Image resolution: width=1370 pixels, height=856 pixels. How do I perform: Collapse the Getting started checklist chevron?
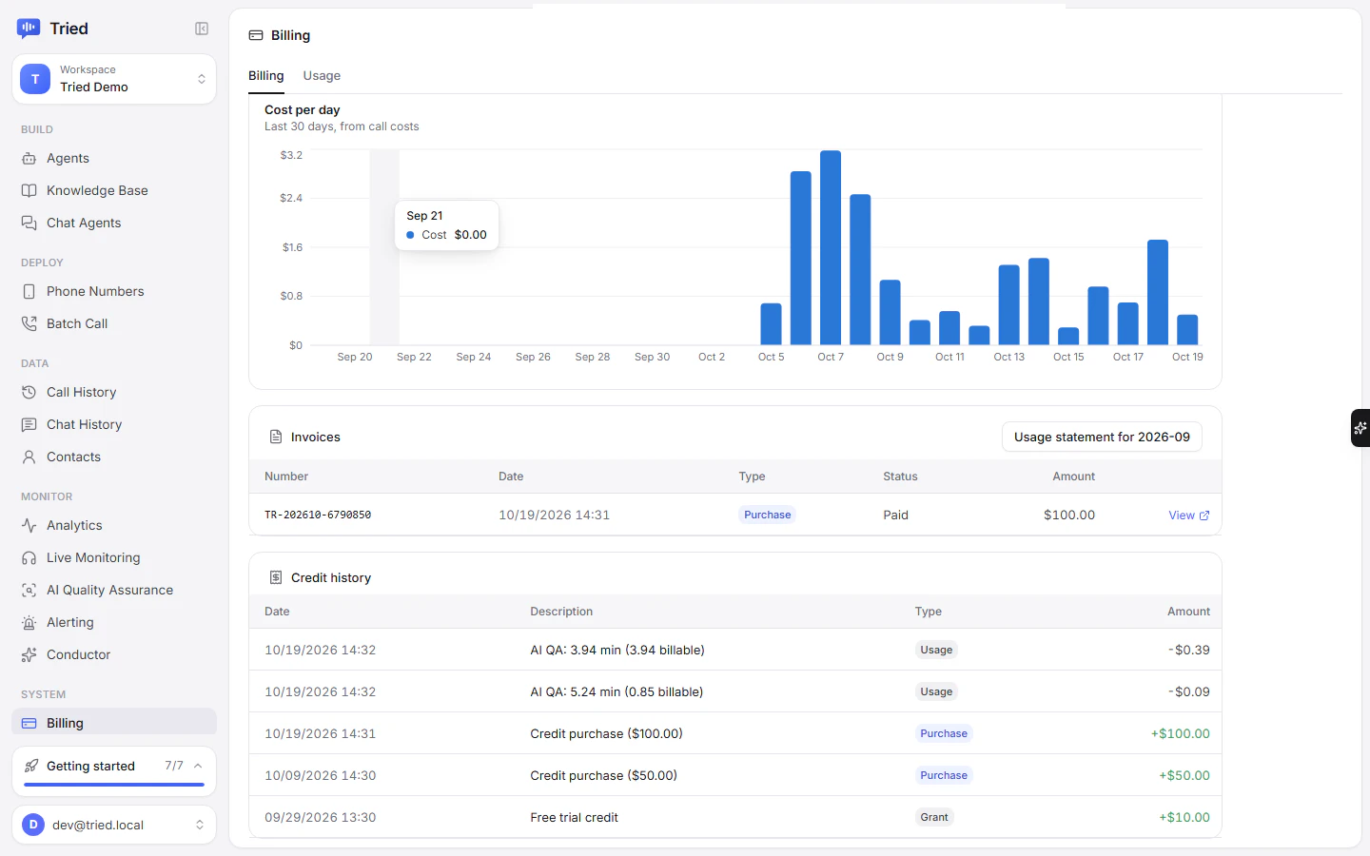[198, 766]
